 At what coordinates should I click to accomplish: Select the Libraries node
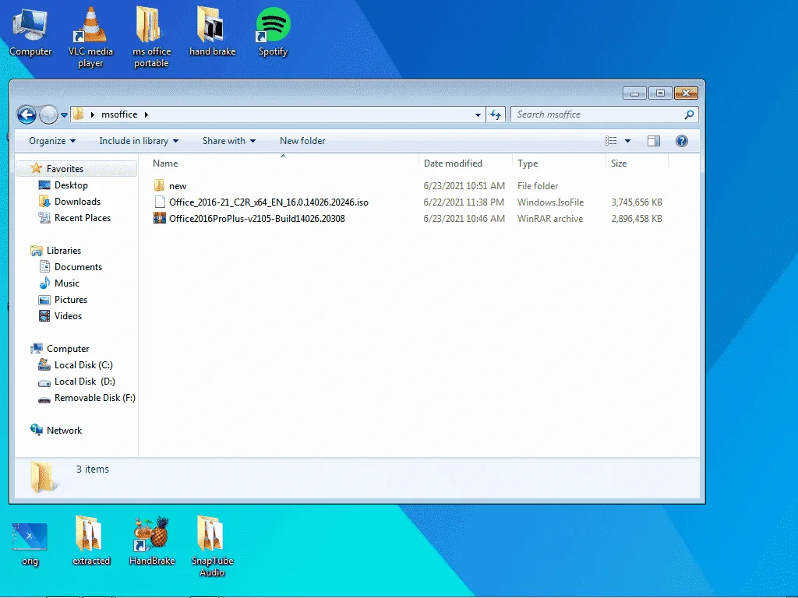click(x=64, y=250)
